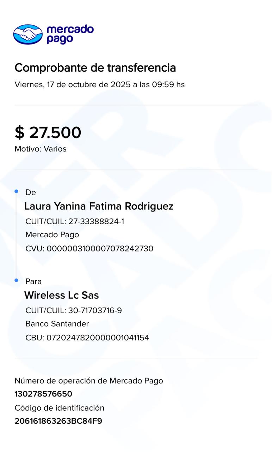Select the recipient CBU number
The height and width of the screenshot is (452, 272).
[87, 338]
